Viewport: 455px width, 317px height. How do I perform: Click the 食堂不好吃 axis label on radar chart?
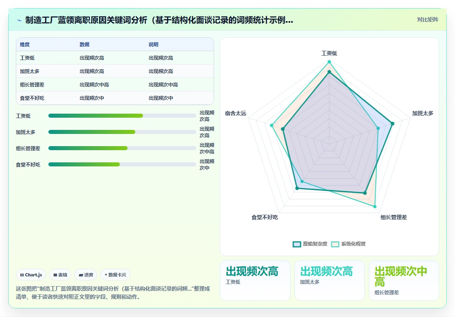pos(264,217)
